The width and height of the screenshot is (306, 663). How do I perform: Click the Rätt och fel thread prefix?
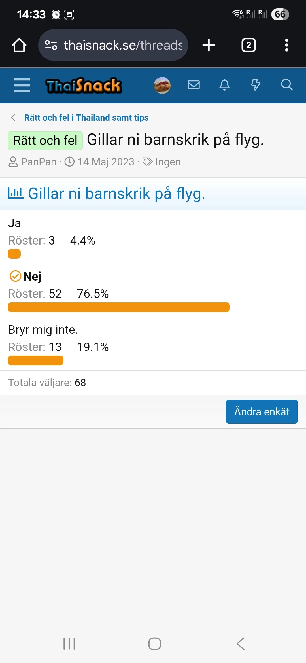coord(45,141)
